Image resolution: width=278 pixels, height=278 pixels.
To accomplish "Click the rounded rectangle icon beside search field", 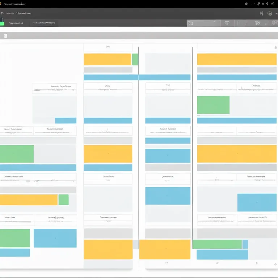I will click(x=227, y=23).
